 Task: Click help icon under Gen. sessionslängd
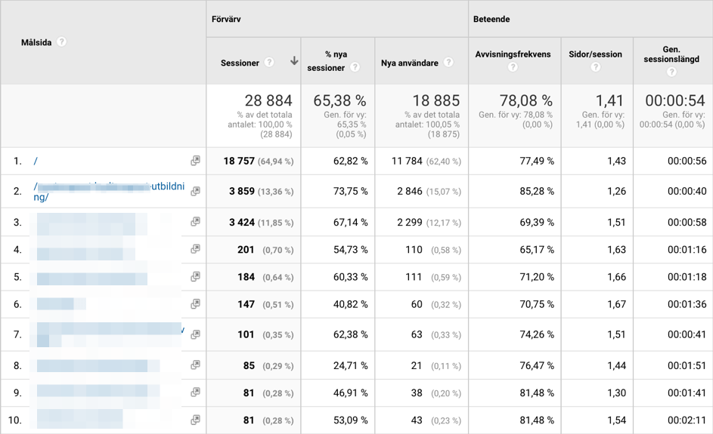click(x=671, y=72)
